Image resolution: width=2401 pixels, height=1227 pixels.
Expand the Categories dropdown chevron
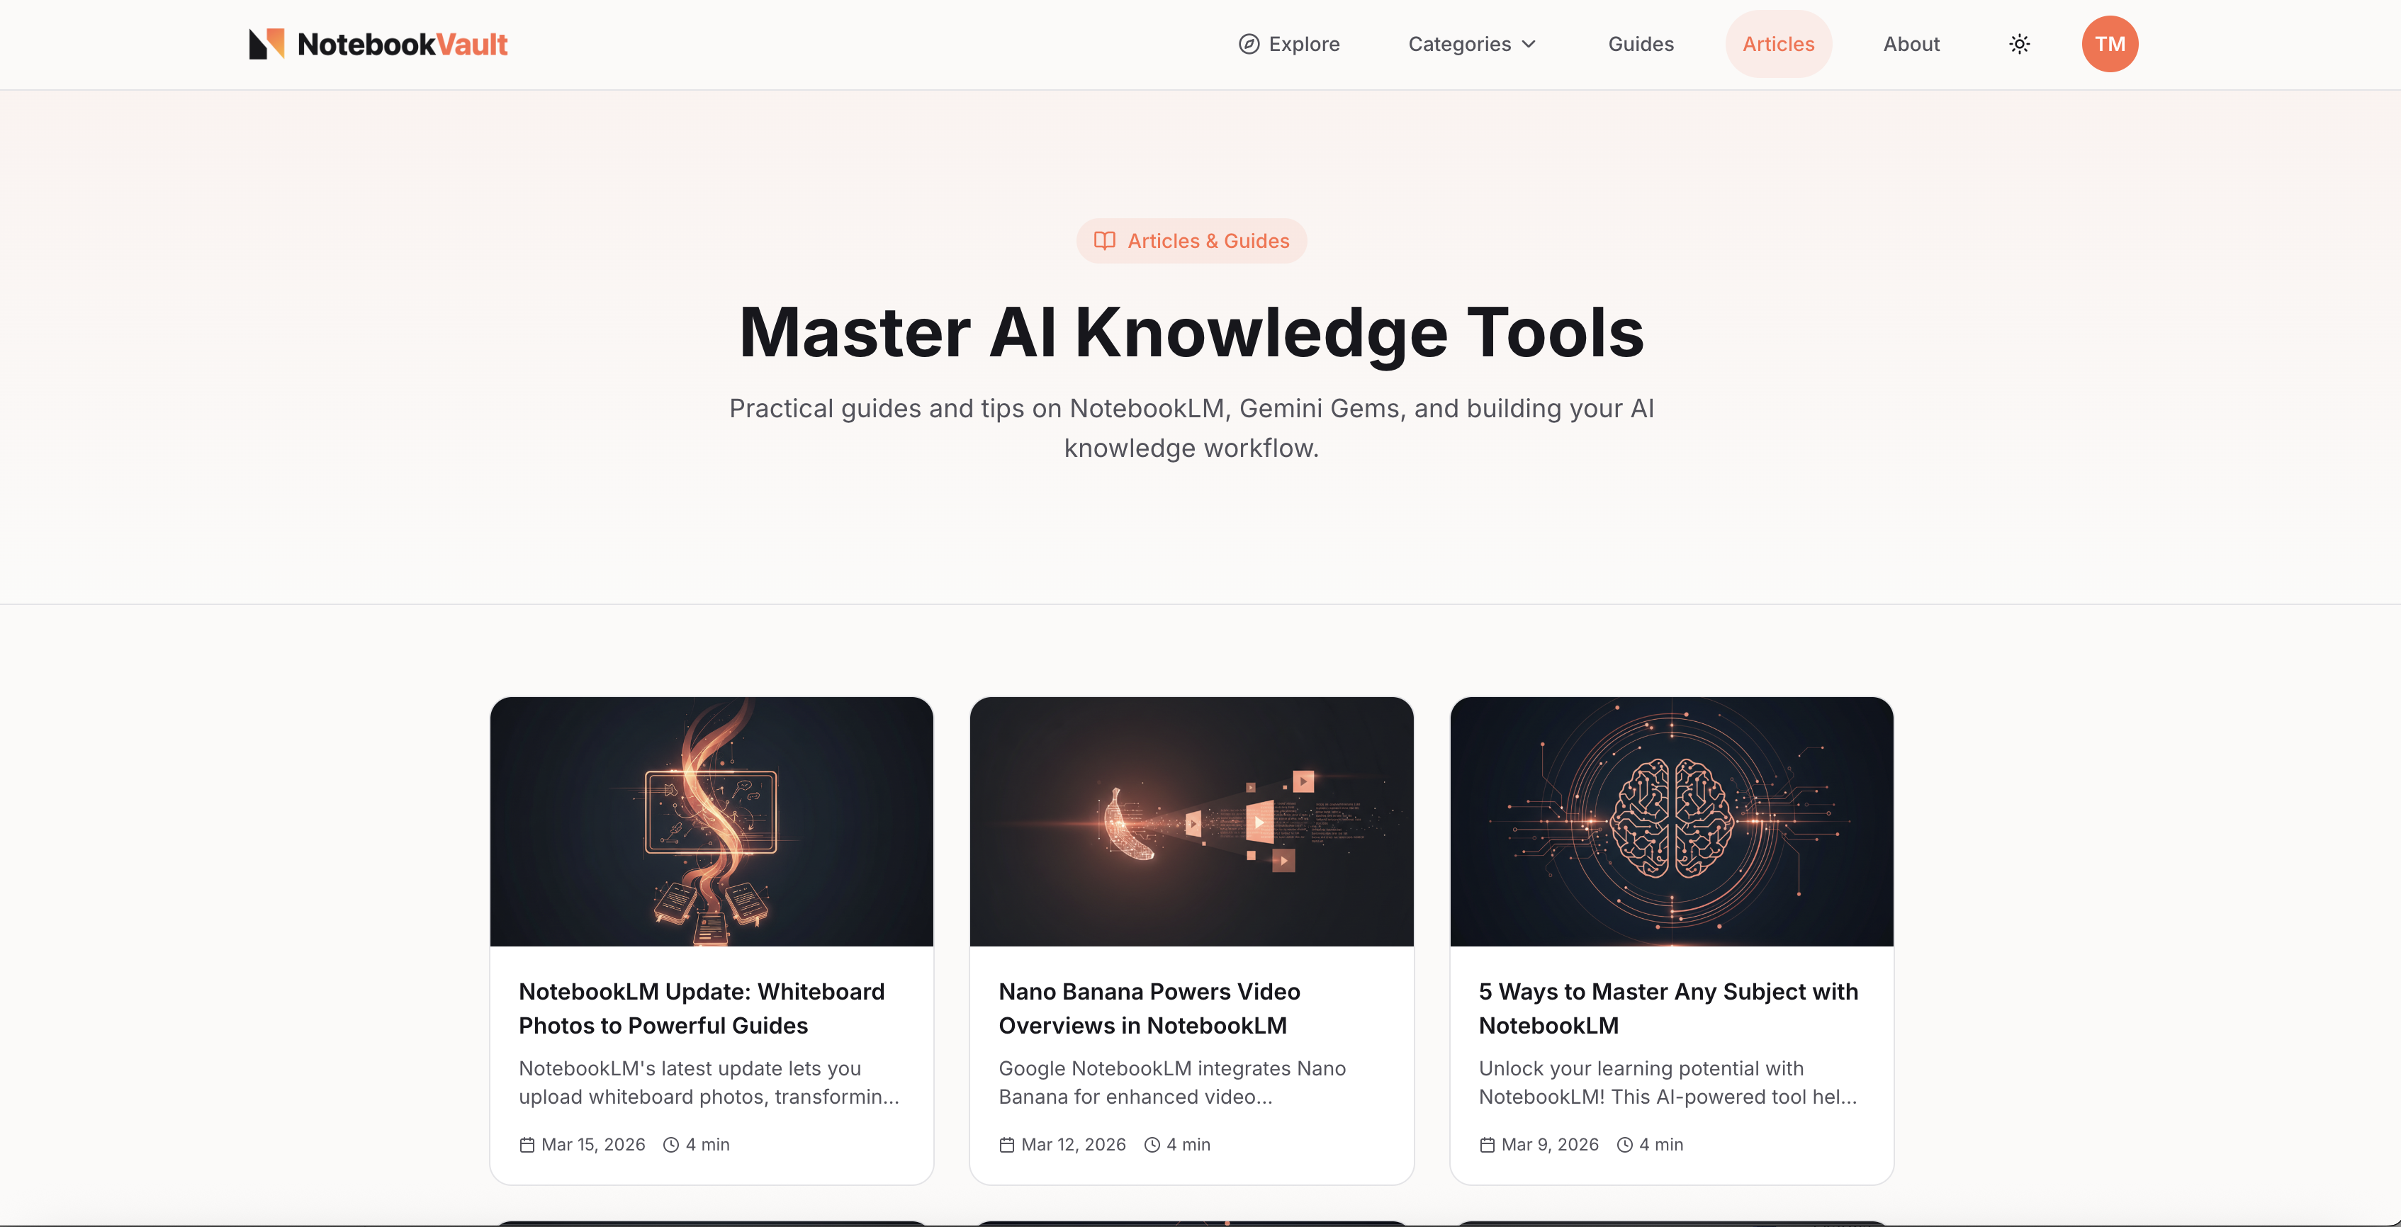tap(1529, 44)
